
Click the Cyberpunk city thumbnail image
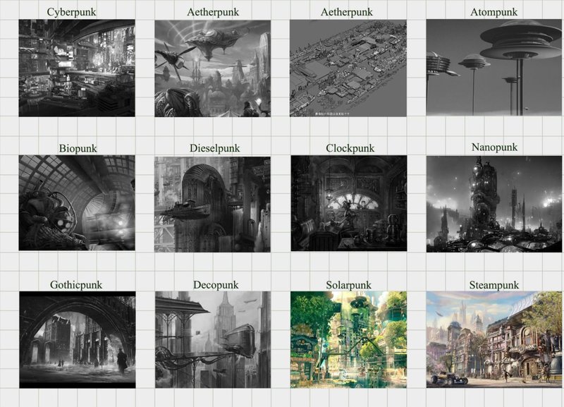[x=76, y=68]
